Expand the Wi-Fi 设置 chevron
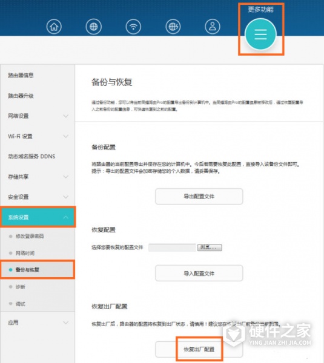 [x=66, y=136]
